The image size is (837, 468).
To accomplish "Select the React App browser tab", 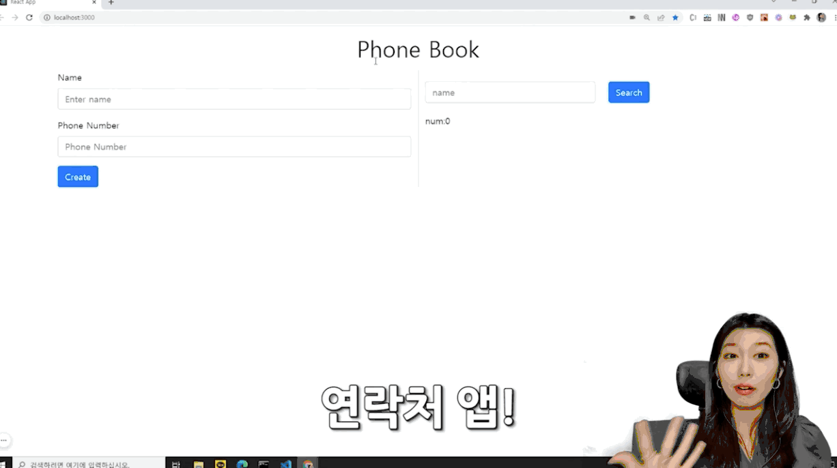I will click(49, 3).
